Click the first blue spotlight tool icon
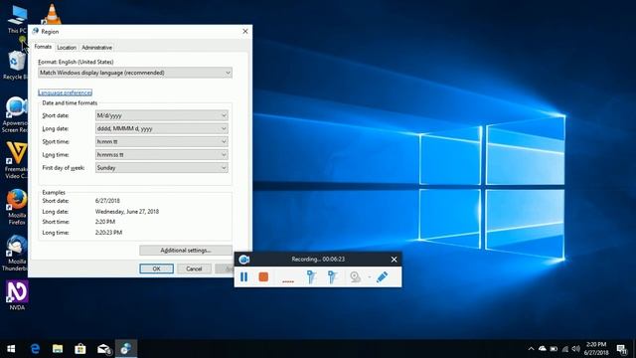The image size is (636, 358). pyautogui.click(x=311, y=276)
